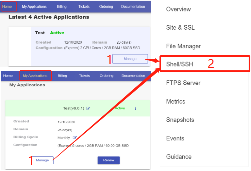Open Tickets in the nav bar above Latest 4 Active Applications
Viewport: 251px width, 171px height.
pos(84,7)
